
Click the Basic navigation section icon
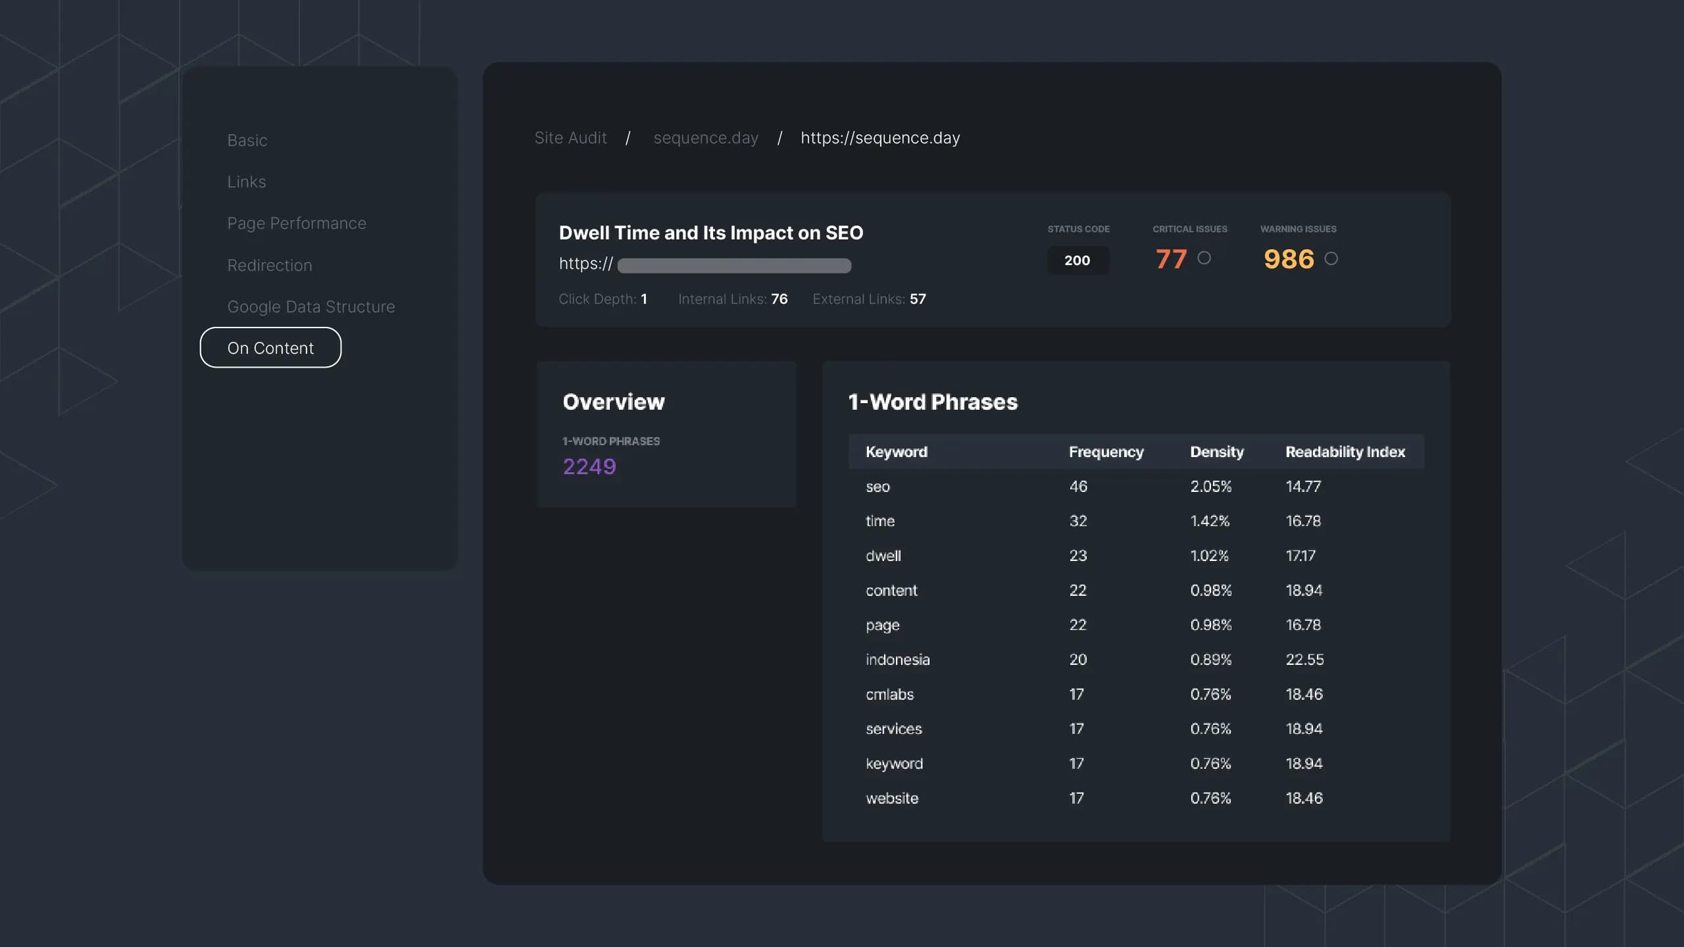(x=247, y=139)
